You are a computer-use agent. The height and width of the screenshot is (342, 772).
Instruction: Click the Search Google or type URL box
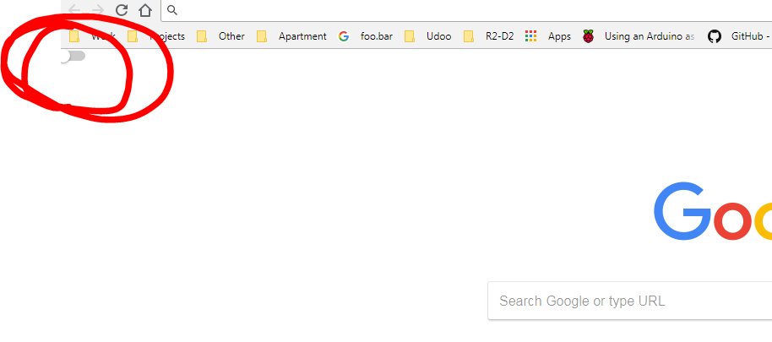(630, 301)
